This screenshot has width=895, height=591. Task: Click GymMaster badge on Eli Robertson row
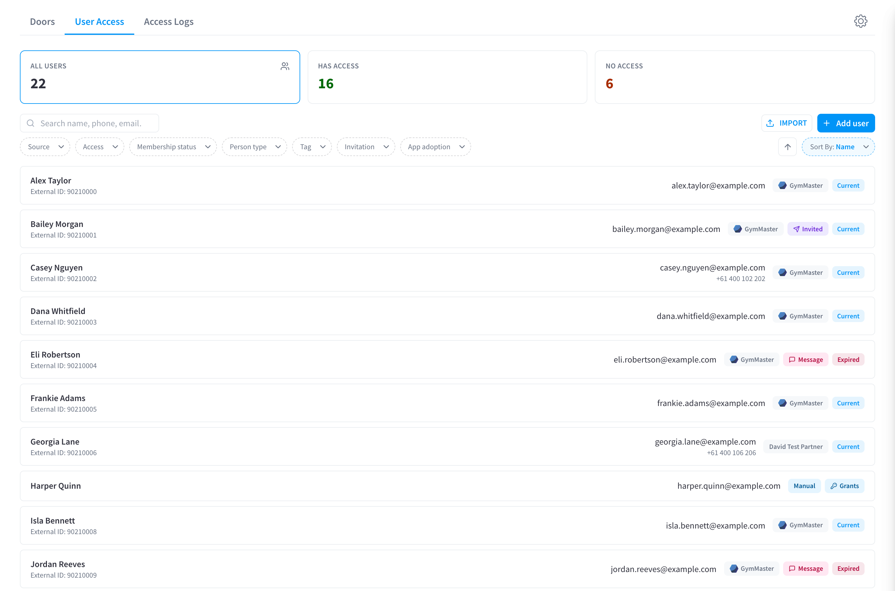[751, 360]
